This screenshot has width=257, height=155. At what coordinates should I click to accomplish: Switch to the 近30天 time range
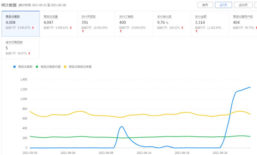(243, 5)
